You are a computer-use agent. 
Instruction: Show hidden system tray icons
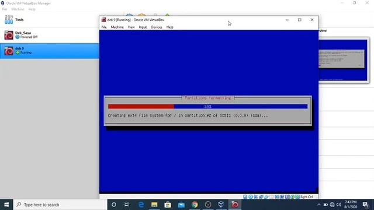click(x=318, y=205)
